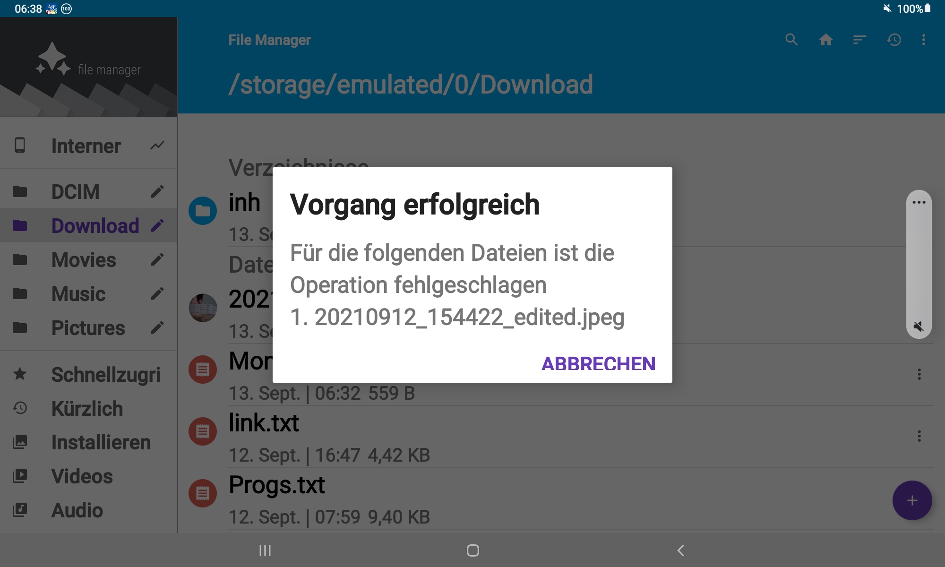Open the home directory icon

click(x=825, y=40)
